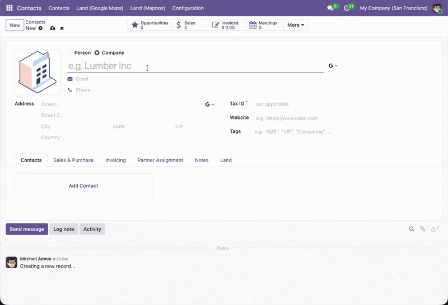448x305 pixels.
Task: Click the Contacts breadcrumb link
Action: (35, 22)
